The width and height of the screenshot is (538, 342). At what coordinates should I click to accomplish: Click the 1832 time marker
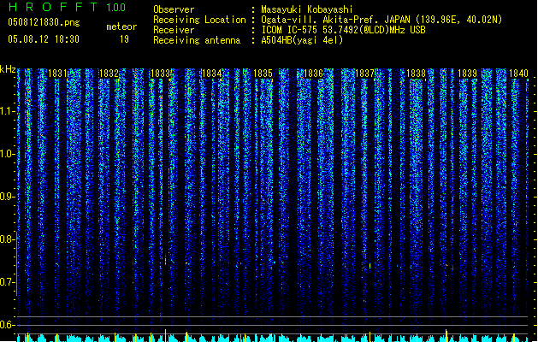(x=109, y=74)
